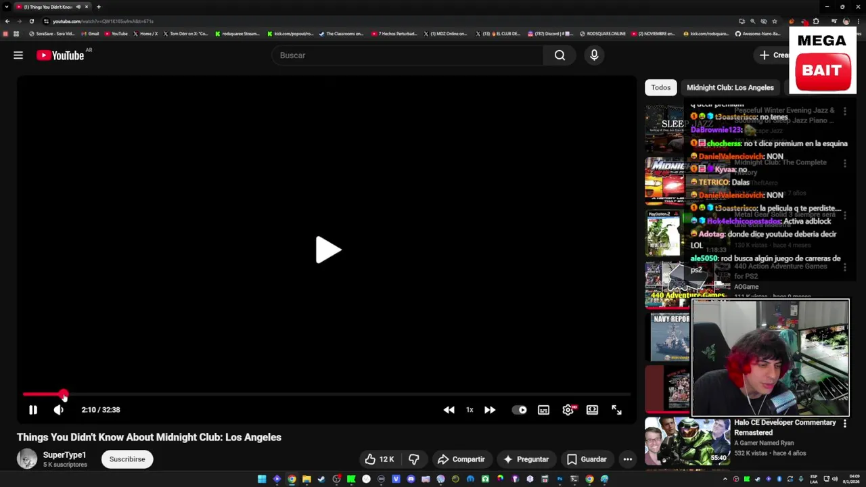This screenshot has width=866, height=487.
Task: Open Photoshop from the taskbar
Action: point(560,479)
